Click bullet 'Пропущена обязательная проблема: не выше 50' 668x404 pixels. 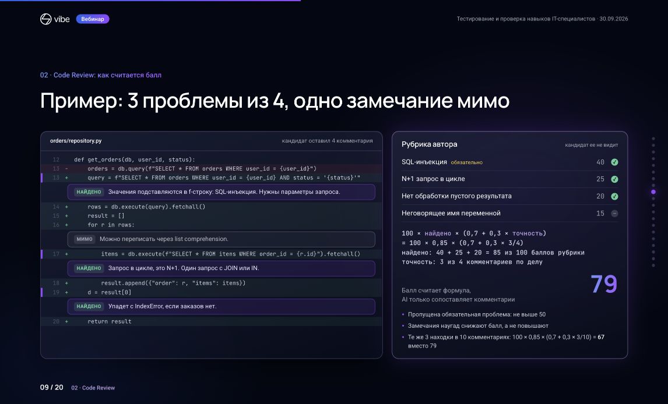click(477, 315)
